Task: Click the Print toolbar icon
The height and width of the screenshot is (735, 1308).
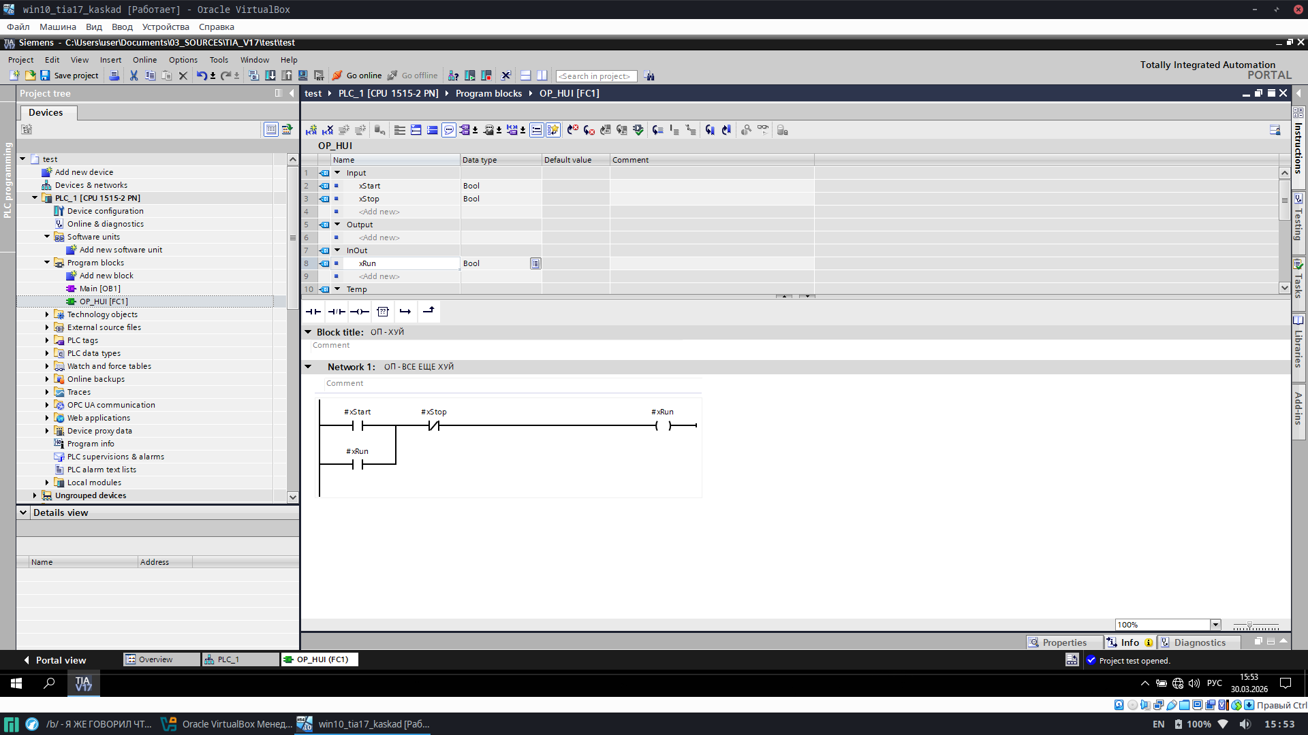Action: click(x=114, y=76)
